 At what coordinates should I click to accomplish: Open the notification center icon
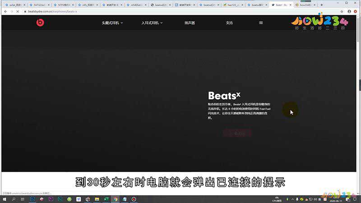coord(355,199)
